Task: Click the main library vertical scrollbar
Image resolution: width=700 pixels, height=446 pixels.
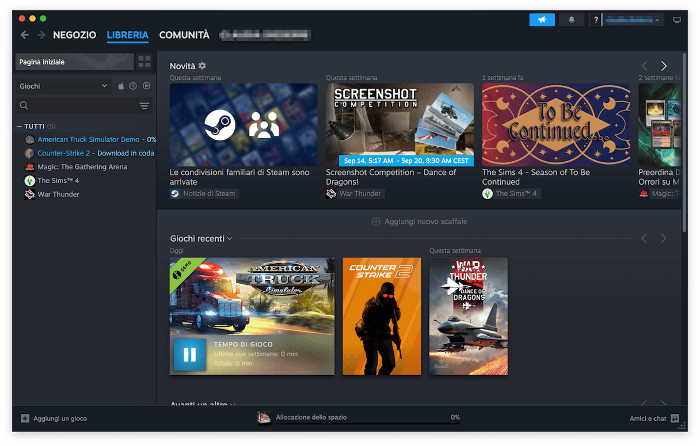Action: pos(684,142)
